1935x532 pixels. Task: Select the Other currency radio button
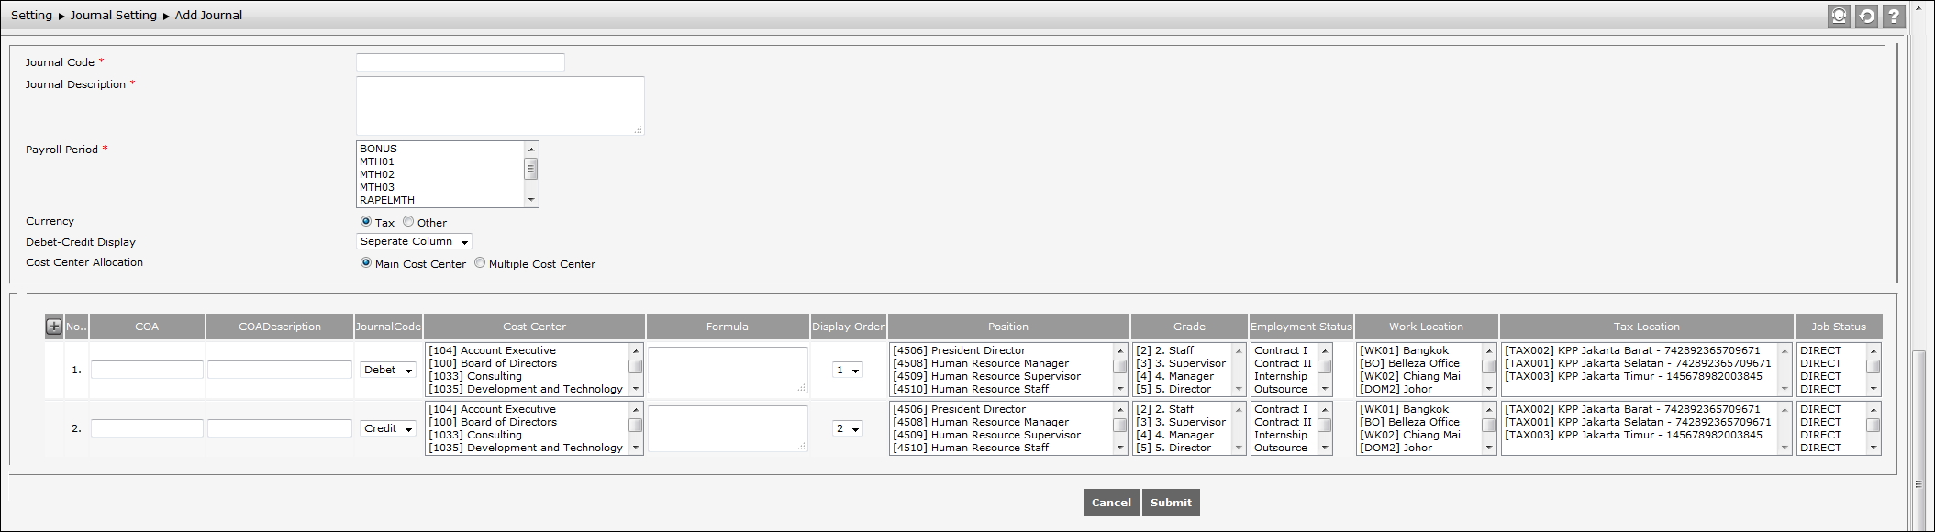click(408, 221)
